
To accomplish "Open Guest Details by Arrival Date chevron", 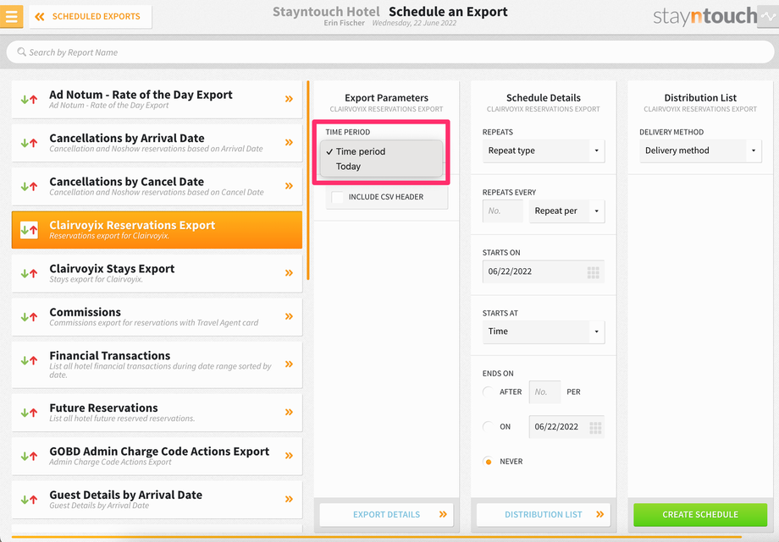I will (x=289, y=500).
